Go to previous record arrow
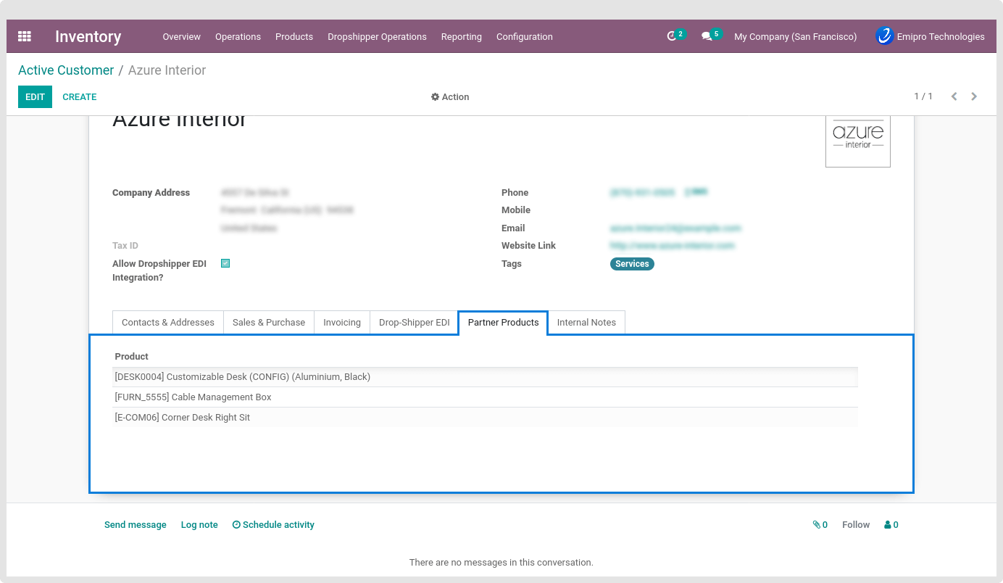This screenshot has height=583, width=1003. point(954,96)
